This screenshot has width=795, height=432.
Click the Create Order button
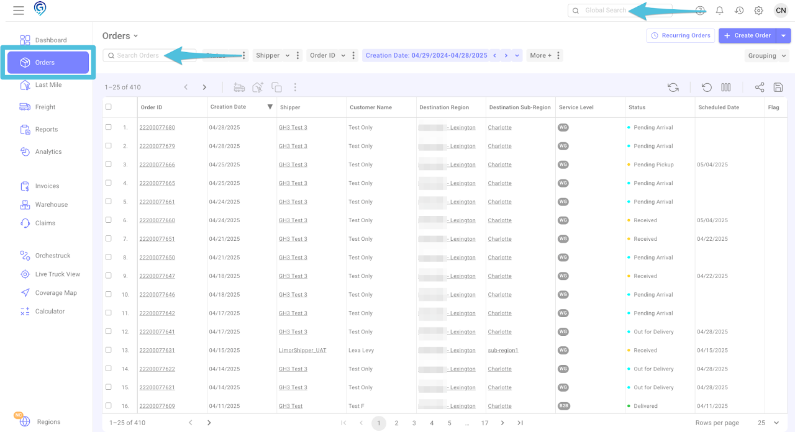coord(748,36)
